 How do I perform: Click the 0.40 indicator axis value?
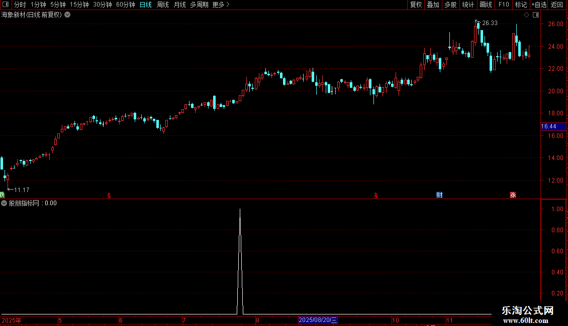click(x=557, y=272)
